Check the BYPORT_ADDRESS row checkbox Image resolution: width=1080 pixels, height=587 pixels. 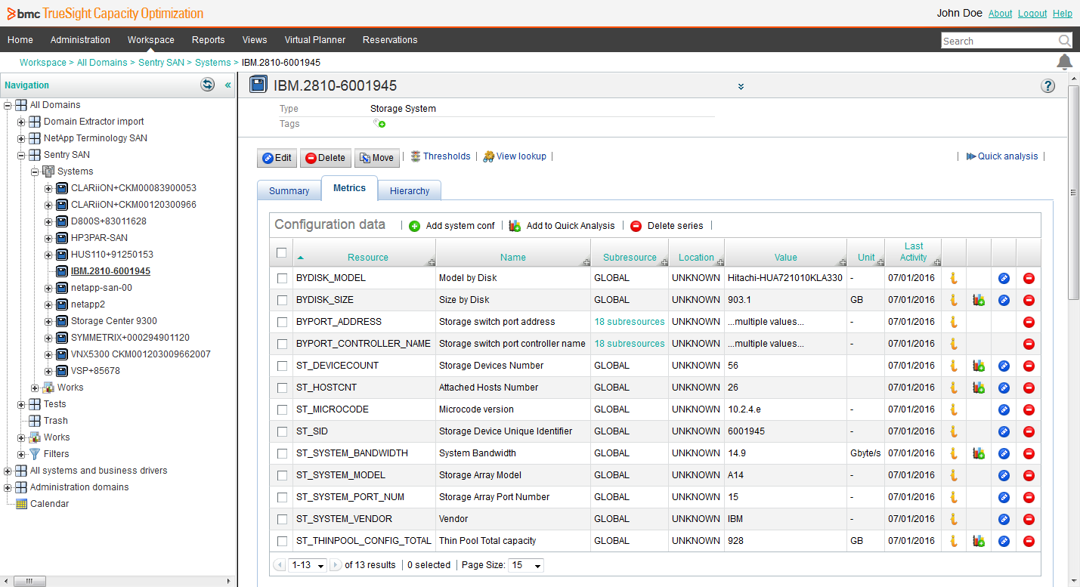(282, 322)
